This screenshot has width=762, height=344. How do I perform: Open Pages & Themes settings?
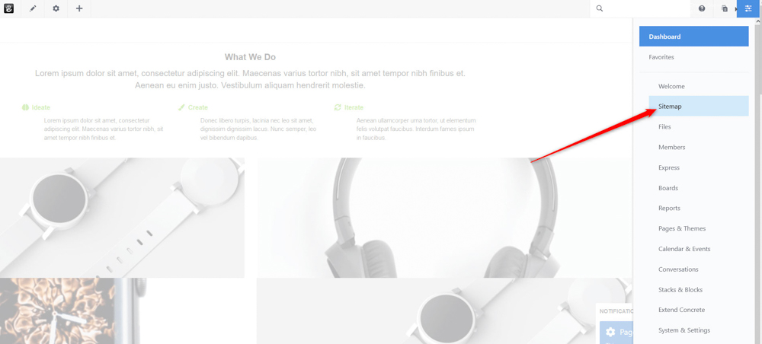click(x=682, y=228)
